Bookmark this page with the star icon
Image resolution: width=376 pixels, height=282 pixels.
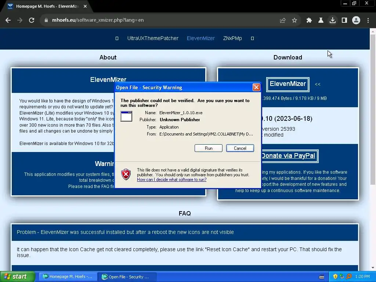pos(294,21)
